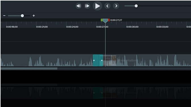Zoom out timeline with minus icon
Viewport: 191px width, 107px height.
(4, 16)
